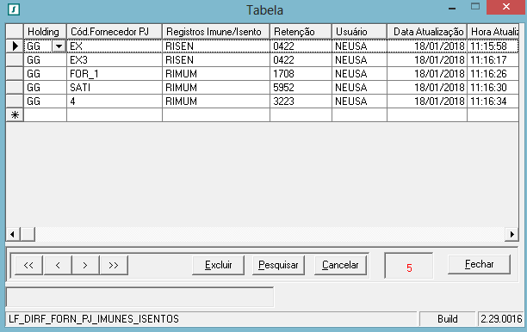Screen dimensions: 527x332
Task: Select the RIMUM cell in the SATI row
Action: 216,87
